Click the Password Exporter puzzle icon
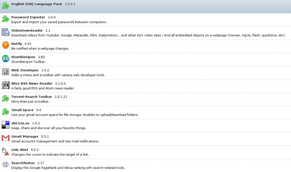The width and height of the screenshot is (291, 172). tap(5, 19)
